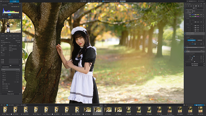Click the white balance color picker eyedropper
The image size is (206, 116).
[192, 13]
